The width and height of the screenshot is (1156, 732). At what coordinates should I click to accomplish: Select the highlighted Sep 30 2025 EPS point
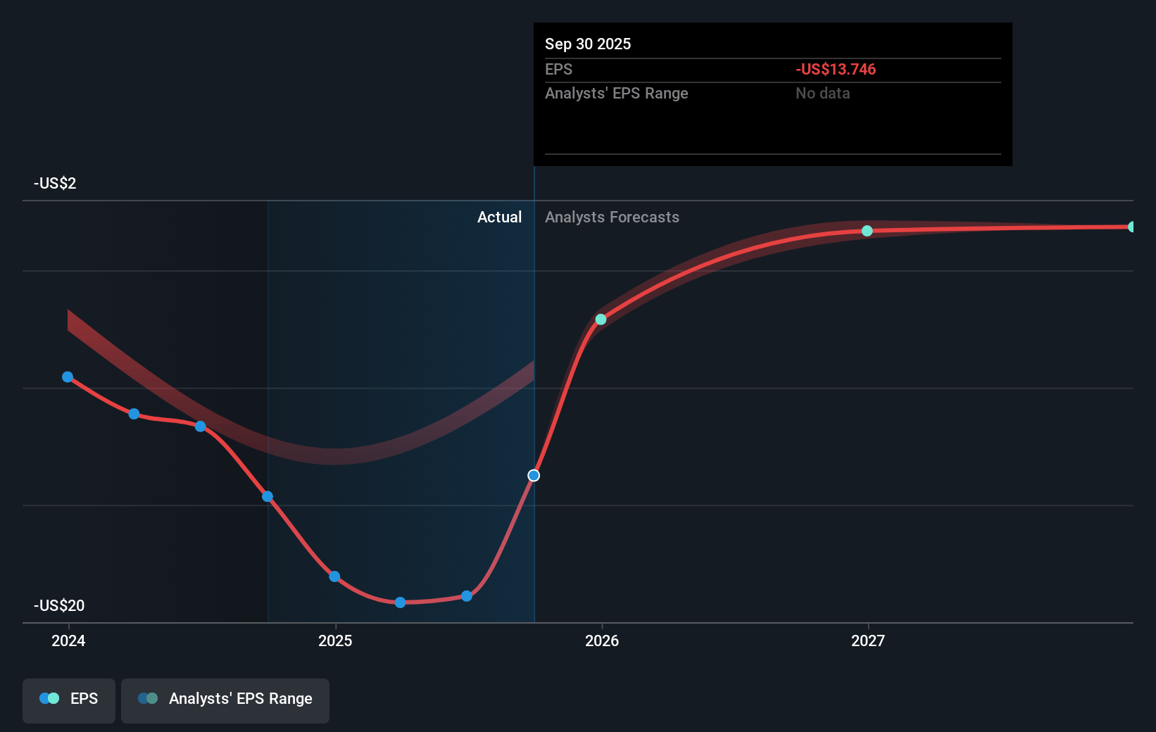[x=534, y=476]
